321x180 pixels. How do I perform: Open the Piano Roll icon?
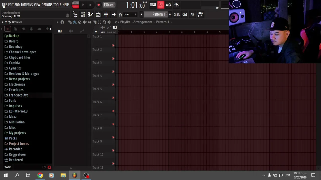(90, 14)
